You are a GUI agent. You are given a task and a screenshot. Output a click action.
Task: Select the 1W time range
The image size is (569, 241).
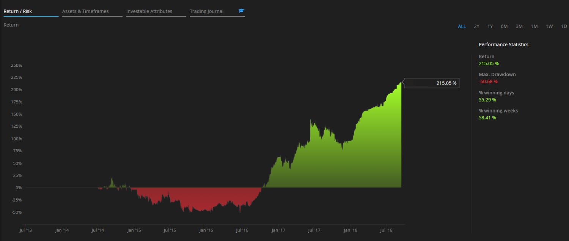coord(549,26)
